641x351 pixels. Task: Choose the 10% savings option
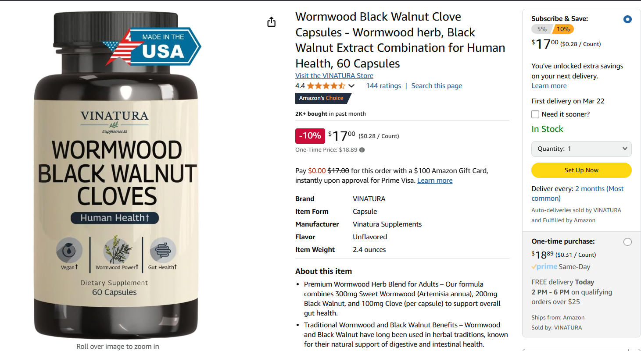point(563,29)
